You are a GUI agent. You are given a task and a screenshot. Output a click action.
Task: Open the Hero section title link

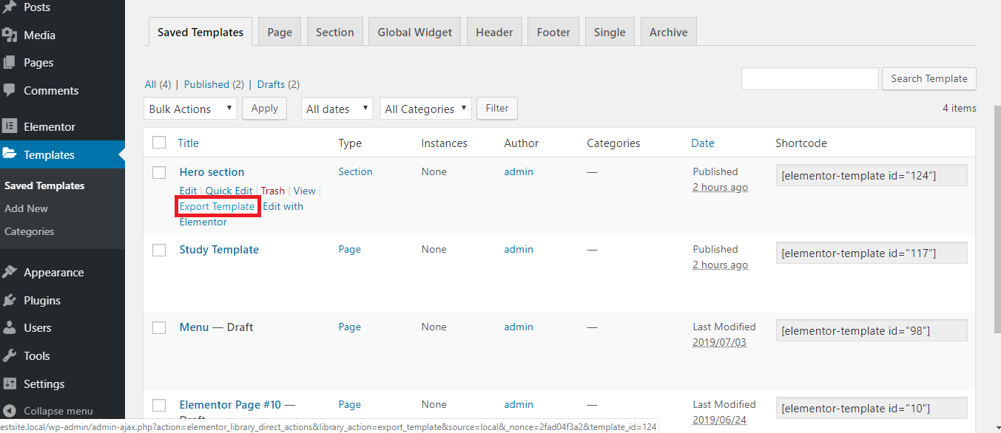tap(212, 171)
